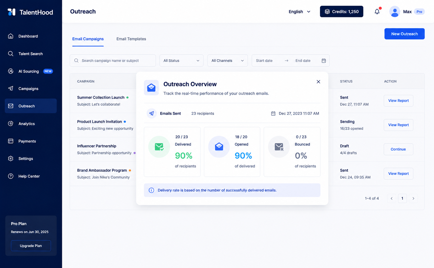Open Payments page from sidebar
The image size is (434, 268).
pos(31,141)
